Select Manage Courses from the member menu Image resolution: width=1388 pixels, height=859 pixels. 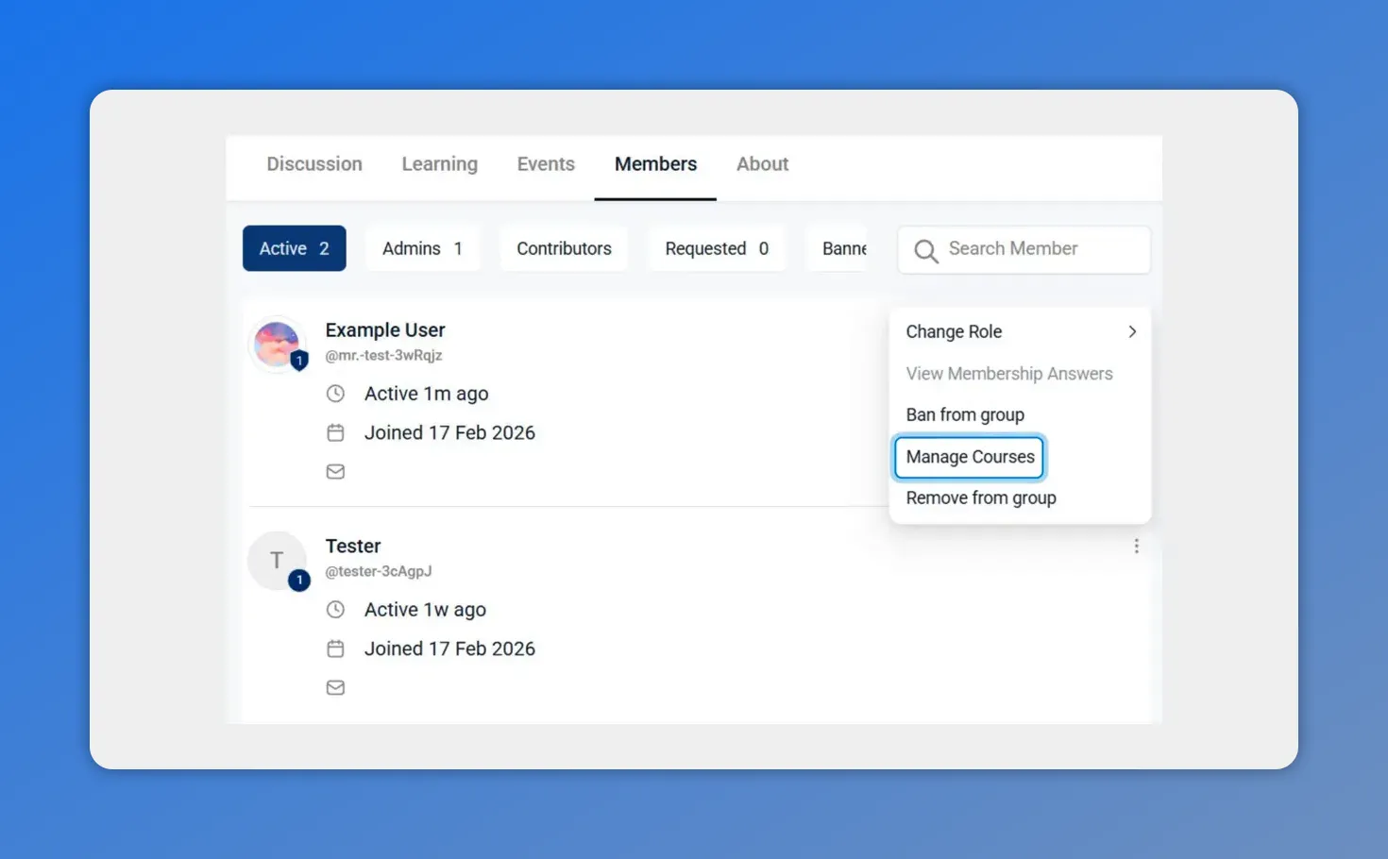click(970, 457)
